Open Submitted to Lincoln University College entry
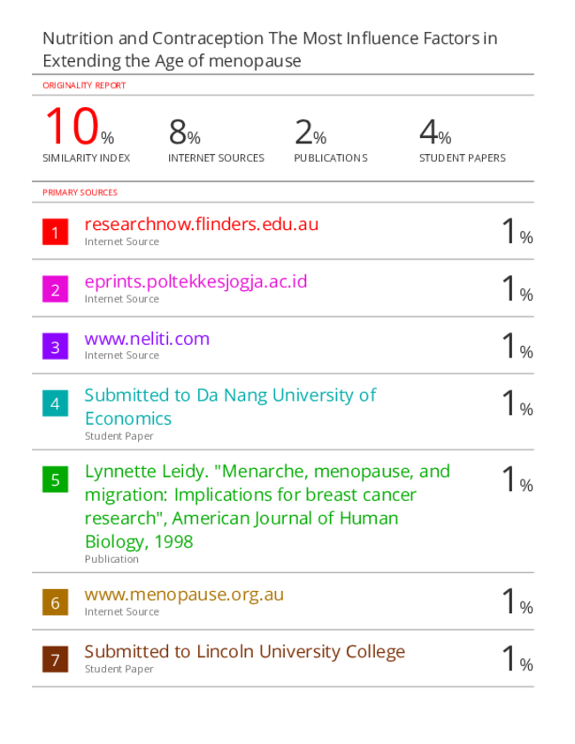 point(245,652)
